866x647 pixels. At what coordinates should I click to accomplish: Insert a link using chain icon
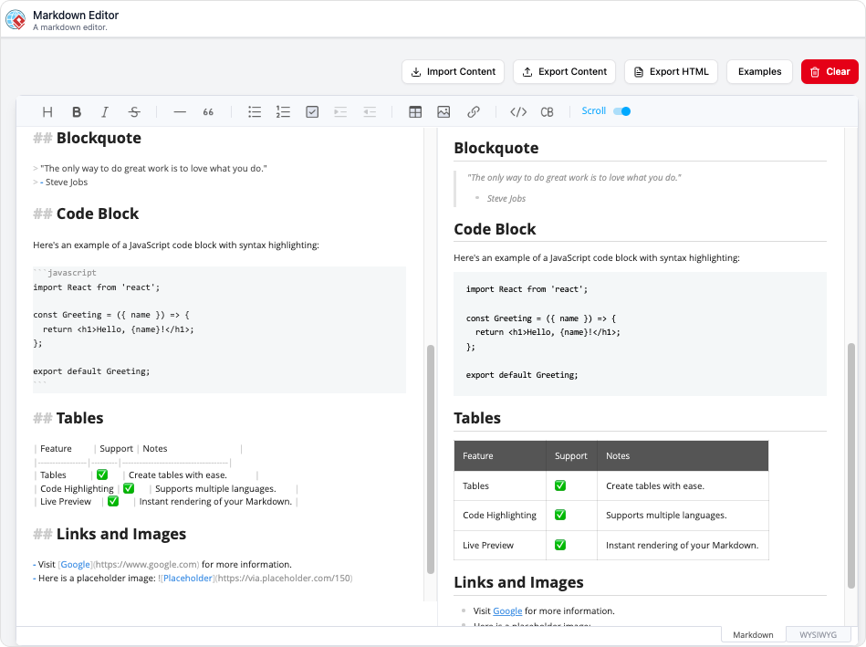tap(473, 112)
